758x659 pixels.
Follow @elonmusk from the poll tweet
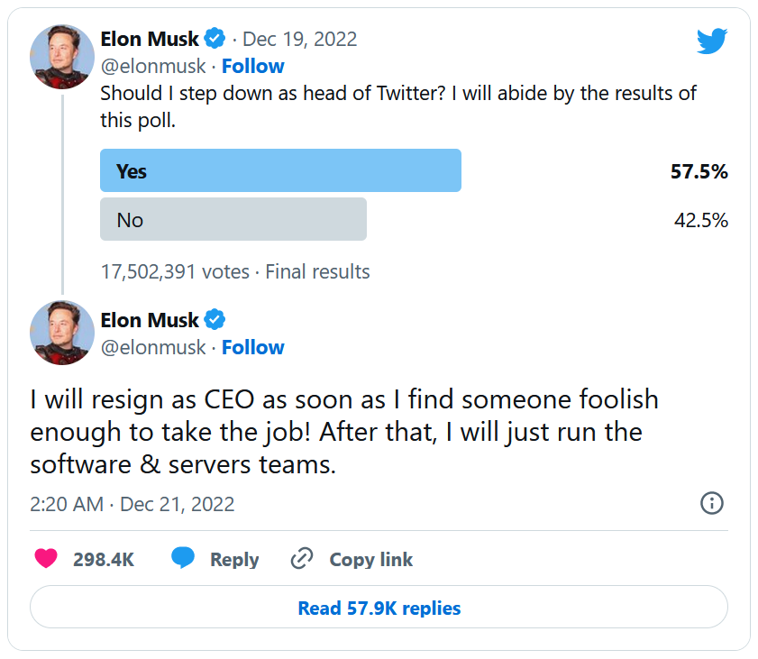(252, 66)
